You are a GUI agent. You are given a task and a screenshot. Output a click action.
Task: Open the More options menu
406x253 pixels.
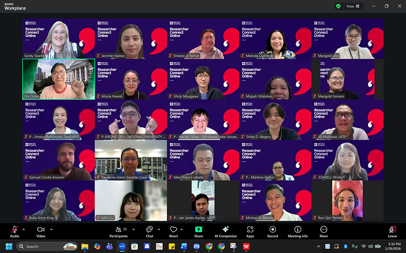324,231
